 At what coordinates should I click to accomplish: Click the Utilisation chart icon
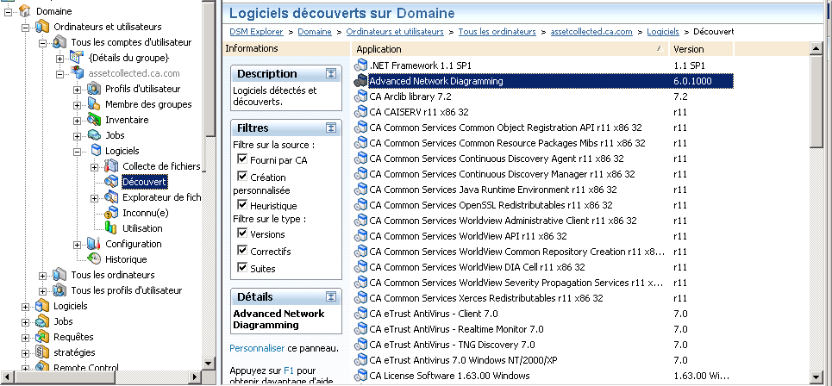[x=110, y=228]
